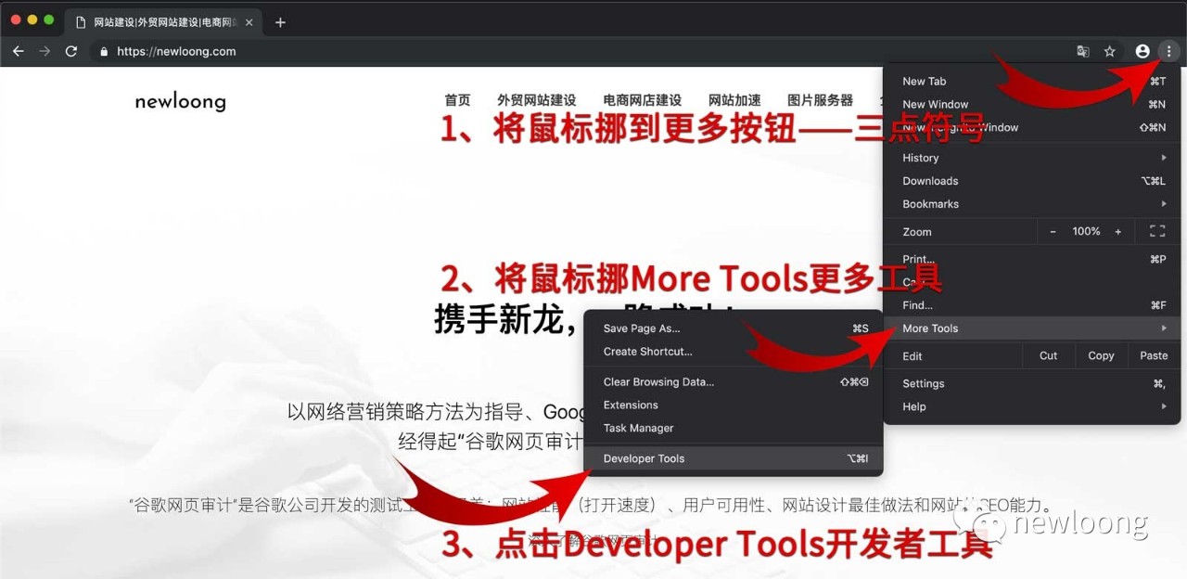This screenshot has width=1187, height=579.
Task: Expand the Help submenu
Action: pos(913,406)
